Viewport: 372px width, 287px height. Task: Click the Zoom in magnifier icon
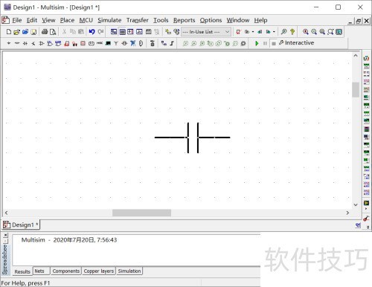306,32
